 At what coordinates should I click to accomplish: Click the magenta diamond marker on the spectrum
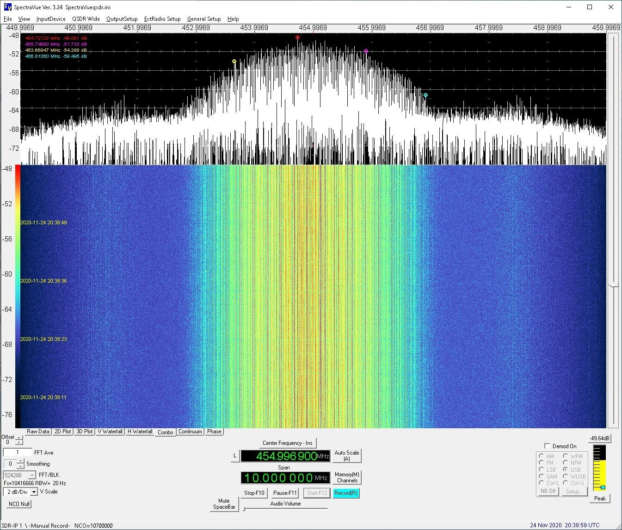pos(366,51)
